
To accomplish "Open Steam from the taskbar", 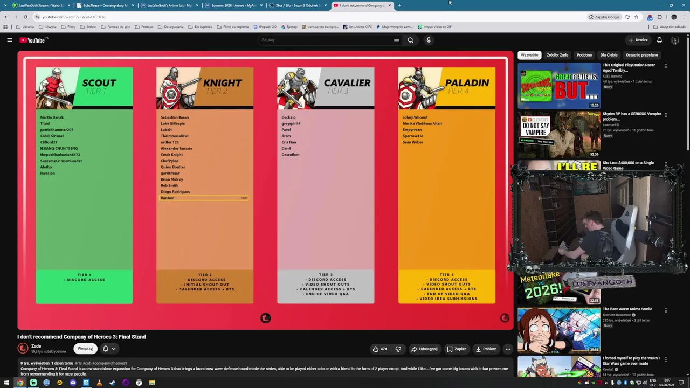I will pyautogui.click(x=112, y=383).
